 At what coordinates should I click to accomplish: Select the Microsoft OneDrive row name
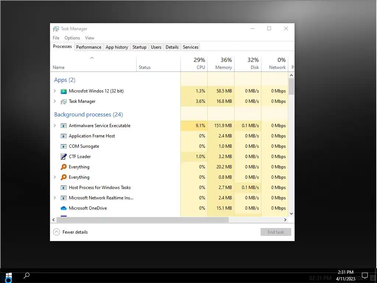(88, 208)
